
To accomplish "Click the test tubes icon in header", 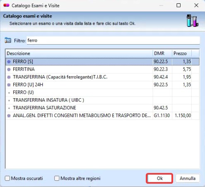I will (x=193, y=21).
